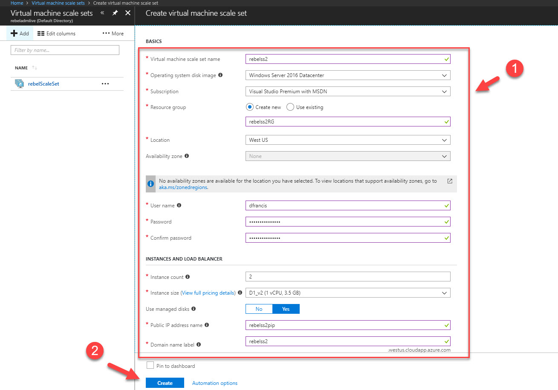The width and height of the screenshot is (558, 390).
Task: Open the Operating system disk image dropdown
Action: click(x=348, y=75)
